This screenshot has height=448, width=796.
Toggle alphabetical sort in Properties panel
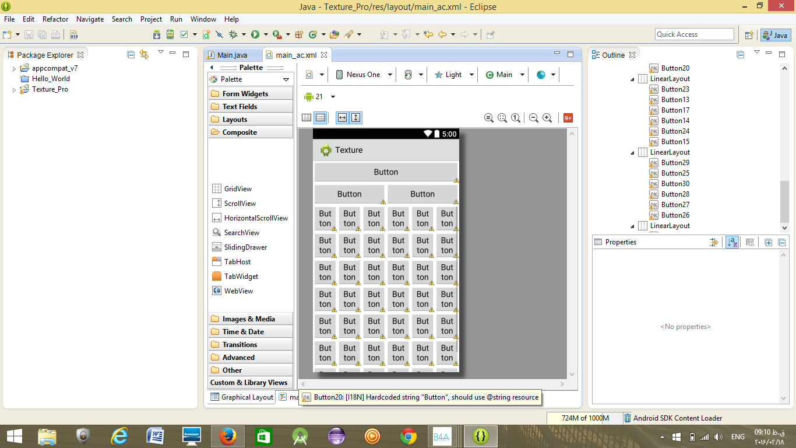(732, 242)
